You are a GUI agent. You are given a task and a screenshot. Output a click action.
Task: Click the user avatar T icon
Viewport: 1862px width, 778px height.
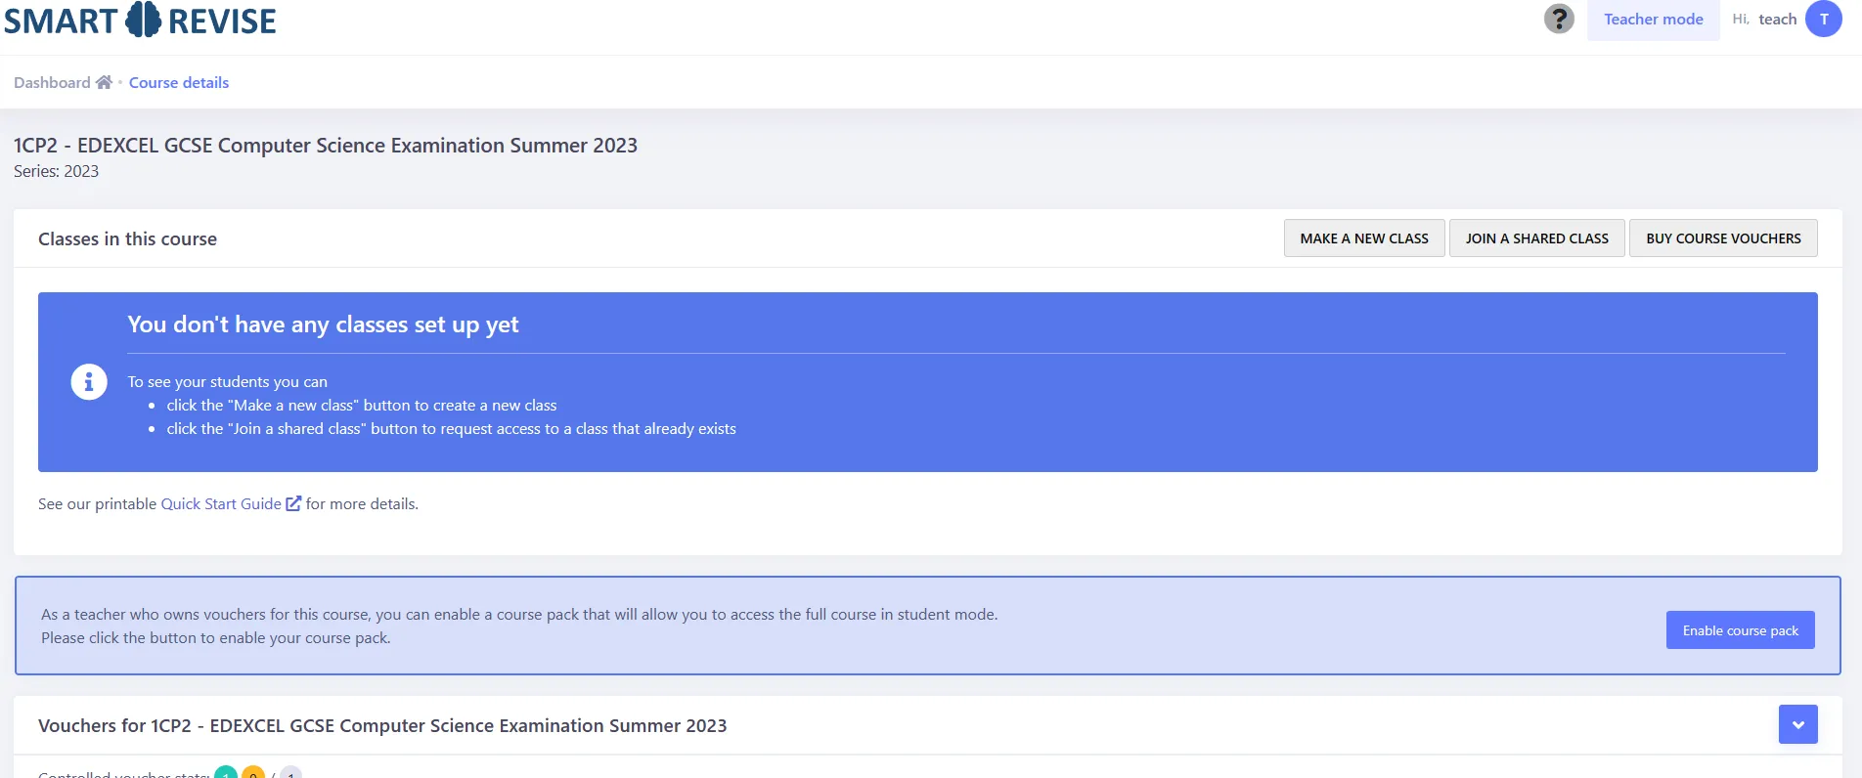(x=1824, y=19)
